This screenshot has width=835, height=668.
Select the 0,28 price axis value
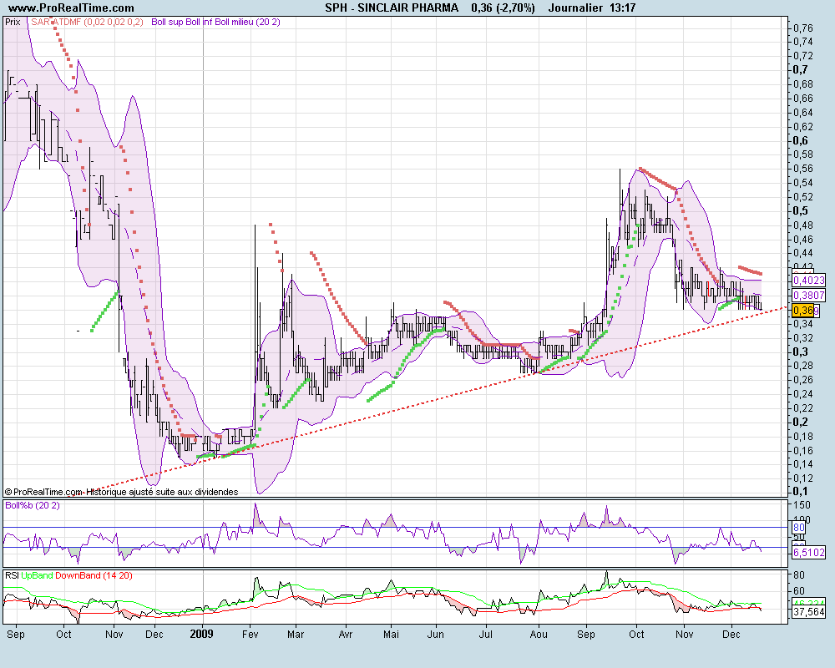[803, 366]
